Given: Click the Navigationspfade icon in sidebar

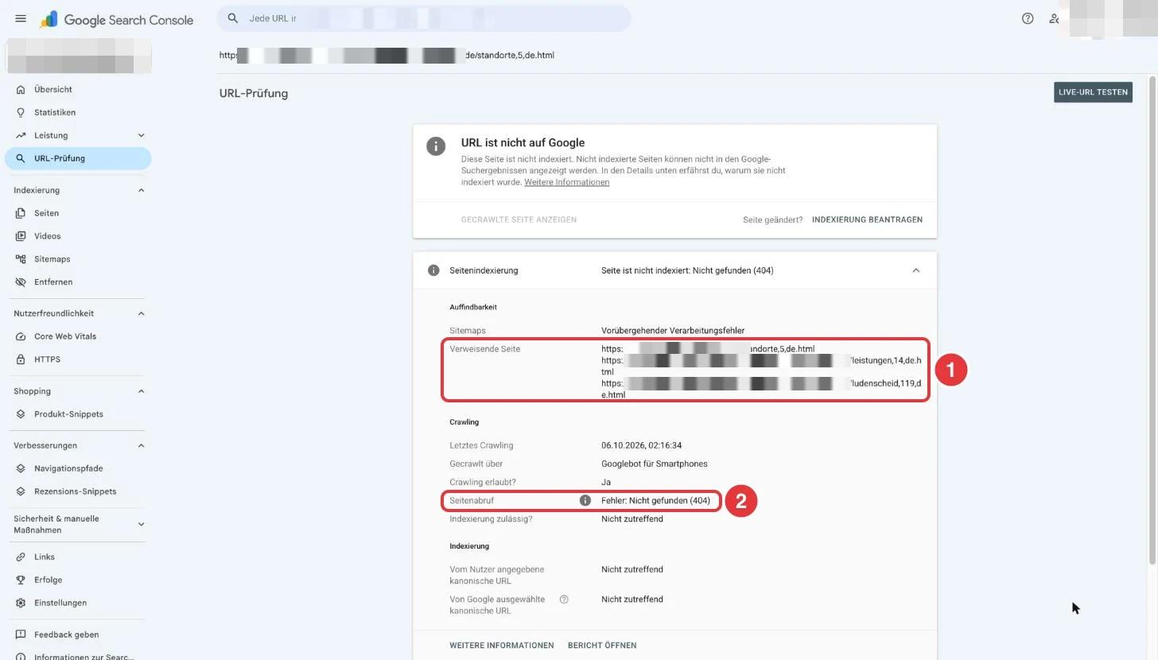Looking at the screenshot, I should click(21, 468).
